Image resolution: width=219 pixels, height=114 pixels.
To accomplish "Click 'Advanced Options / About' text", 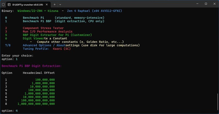I will point(44,45).
